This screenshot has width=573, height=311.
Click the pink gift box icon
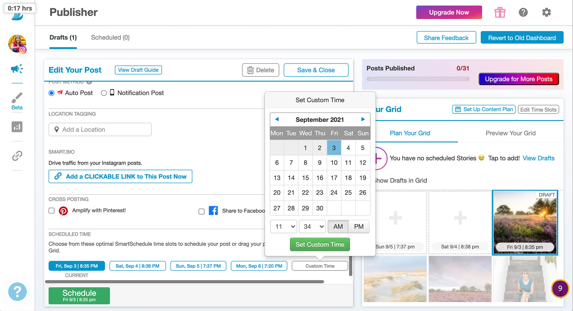500,12
